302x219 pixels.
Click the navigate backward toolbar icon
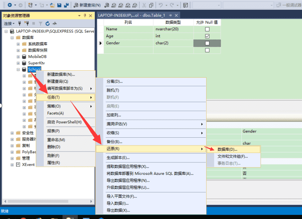(10, 5)
